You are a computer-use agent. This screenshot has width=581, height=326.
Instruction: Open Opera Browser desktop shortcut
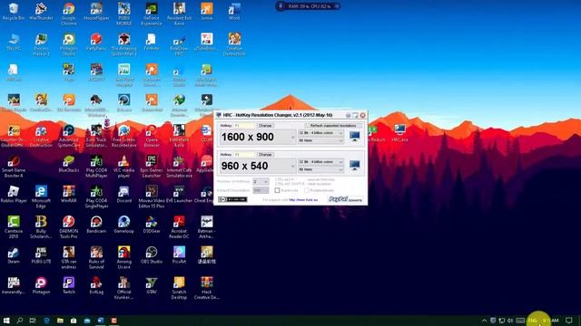[152, 136]
